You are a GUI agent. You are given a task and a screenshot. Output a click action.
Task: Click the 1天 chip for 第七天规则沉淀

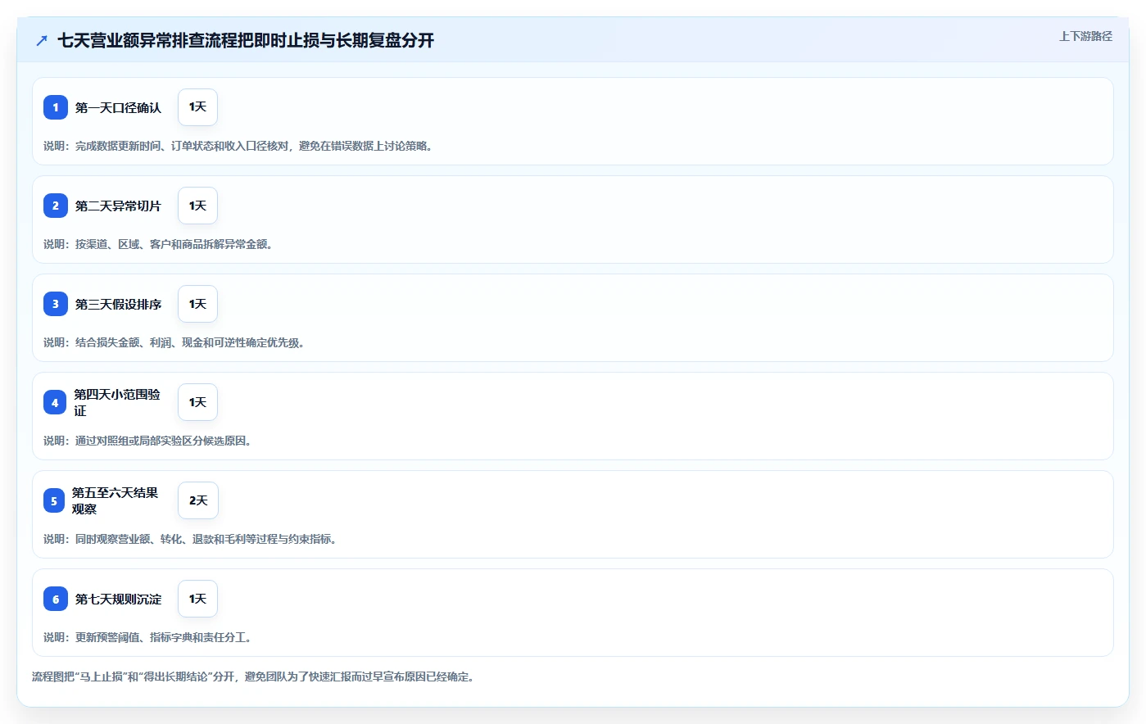tap(197, 599)
